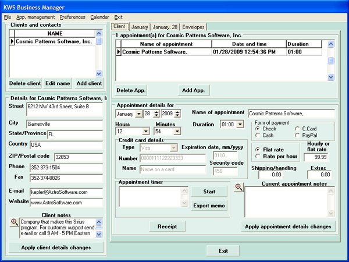Select the PayPal payment option
349x262 pixels.
coord(298,136)
